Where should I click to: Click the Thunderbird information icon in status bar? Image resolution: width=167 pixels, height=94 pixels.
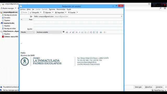[1, 87]
